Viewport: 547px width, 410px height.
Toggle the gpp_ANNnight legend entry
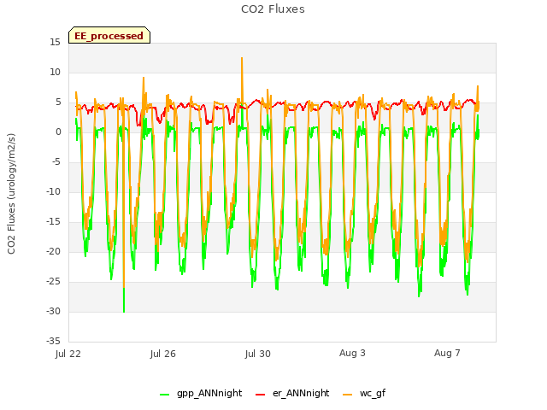pos(201,394)
